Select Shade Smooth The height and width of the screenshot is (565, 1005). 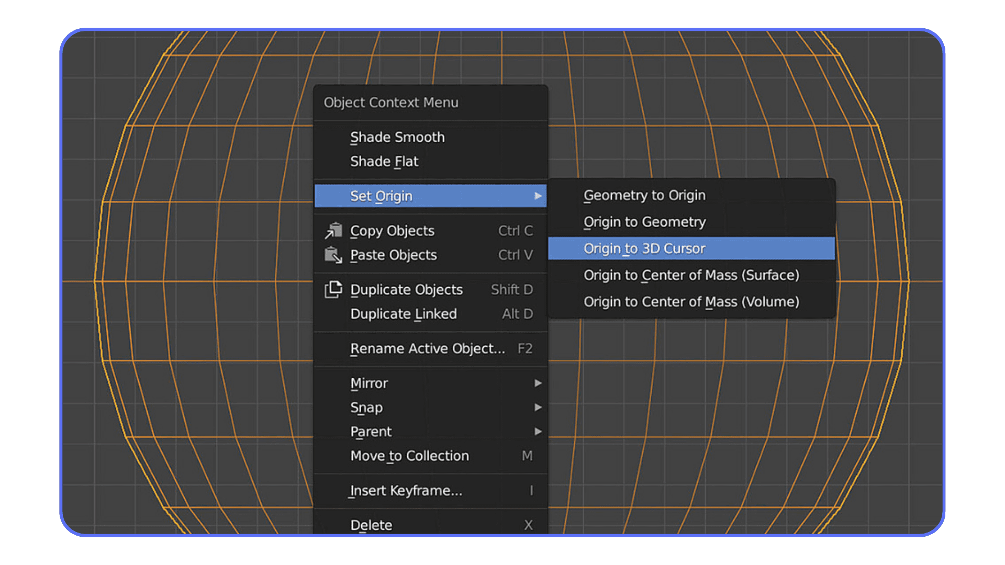point(397,137)
